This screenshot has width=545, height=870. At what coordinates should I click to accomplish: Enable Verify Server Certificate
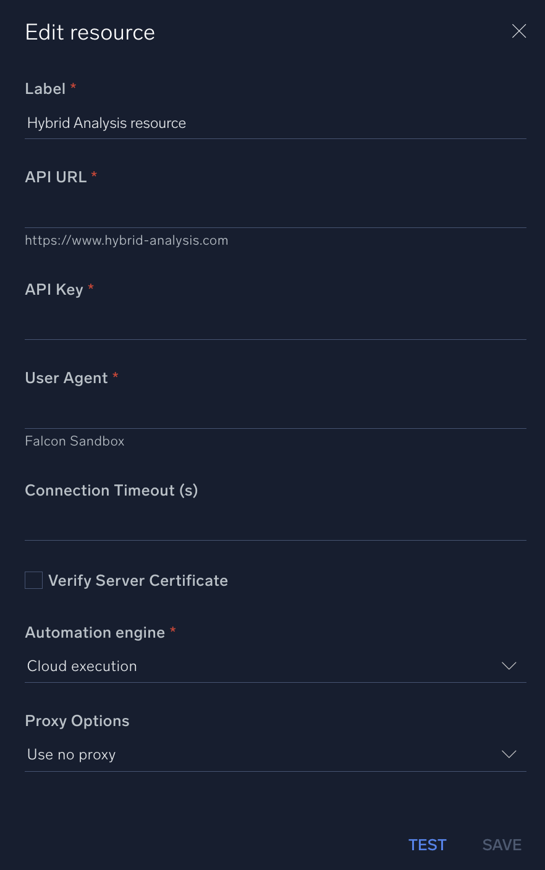coord(33,580)
